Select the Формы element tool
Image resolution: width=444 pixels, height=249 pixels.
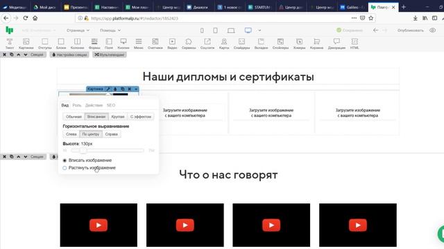pyautogui.click(x=94, y=44)
